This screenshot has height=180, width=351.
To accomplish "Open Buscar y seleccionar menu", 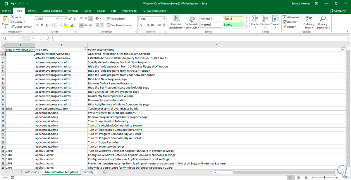I will pos(323,22).
